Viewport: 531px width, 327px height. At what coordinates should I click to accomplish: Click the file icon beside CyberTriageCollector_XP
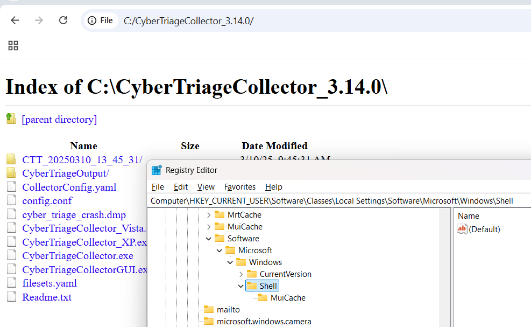[x=12, y=241]
